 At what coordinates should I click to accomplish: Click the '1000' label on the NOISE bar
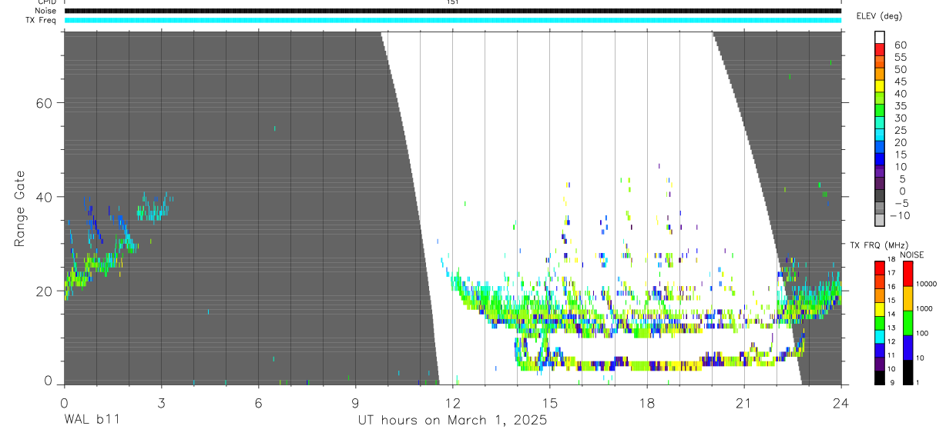click(x=924, y=309)
